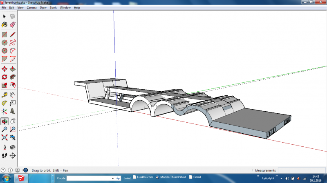Activate the 2 Point Arc tool
Viewport: 327px width, 183px height.
coord(13,59)
